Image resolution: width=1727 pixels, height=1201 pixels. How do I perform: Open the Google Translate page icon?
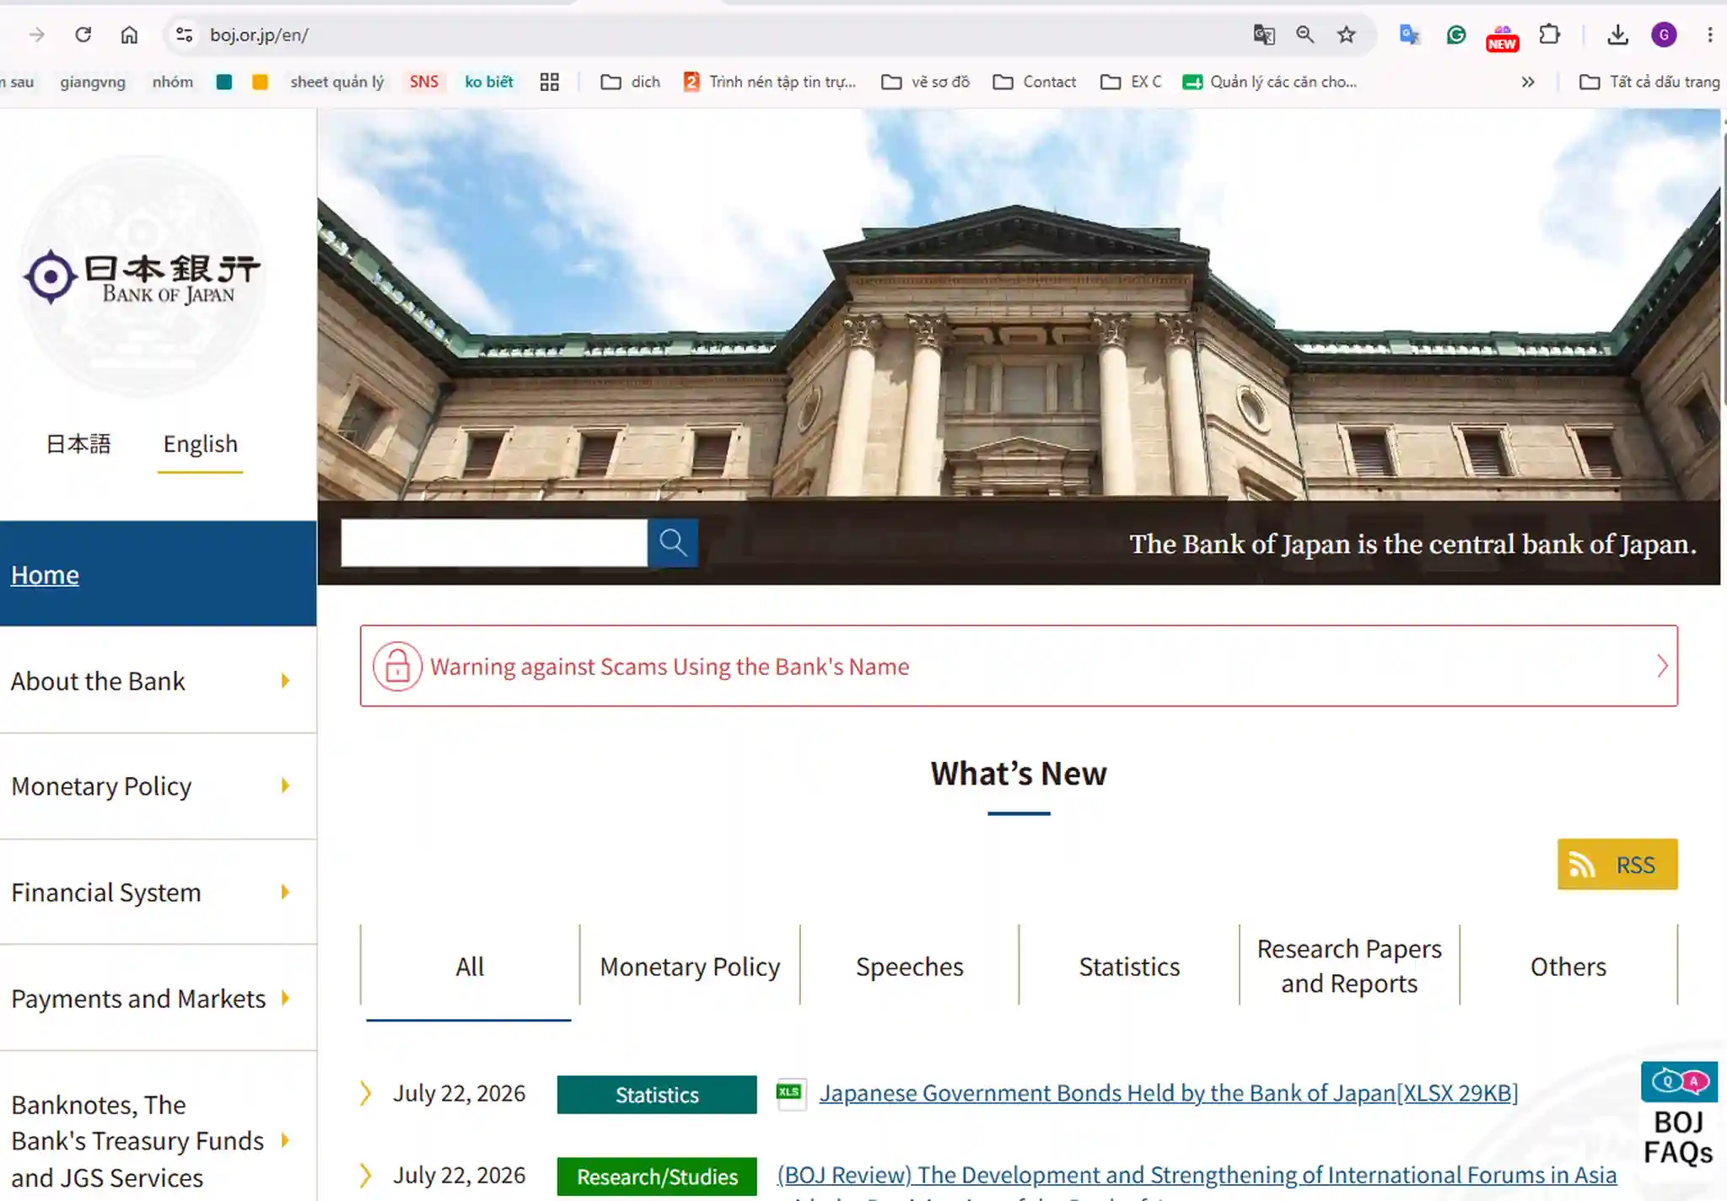[x=1263, y=35]
